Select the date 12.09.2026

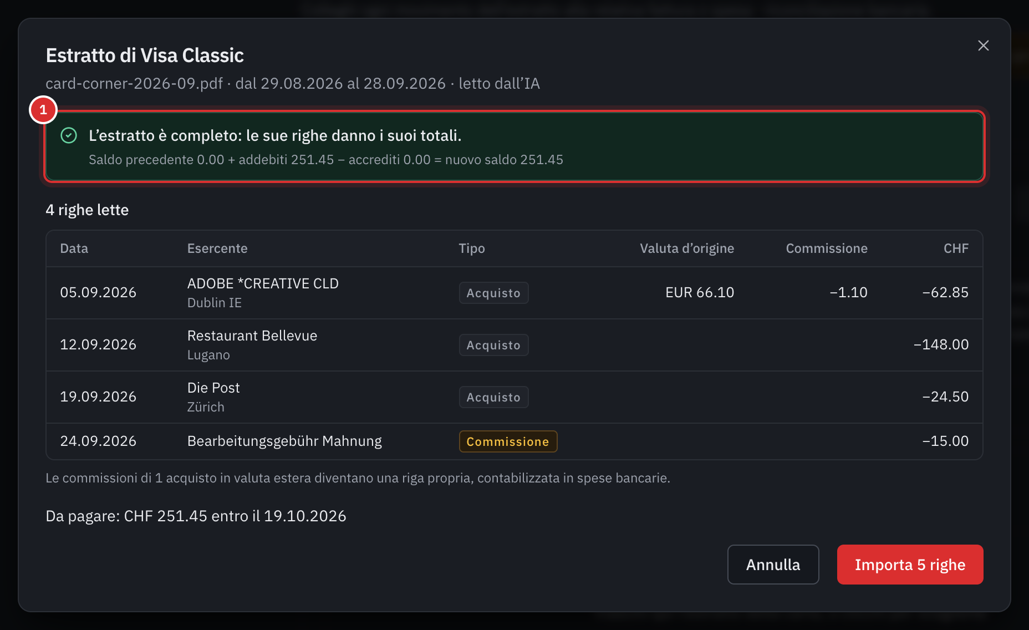98,344
